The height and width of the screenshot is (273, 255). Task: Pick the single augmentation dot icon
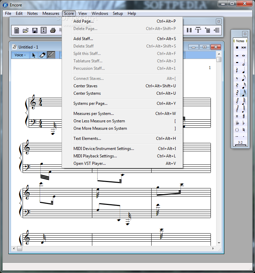tap(244, 136)
